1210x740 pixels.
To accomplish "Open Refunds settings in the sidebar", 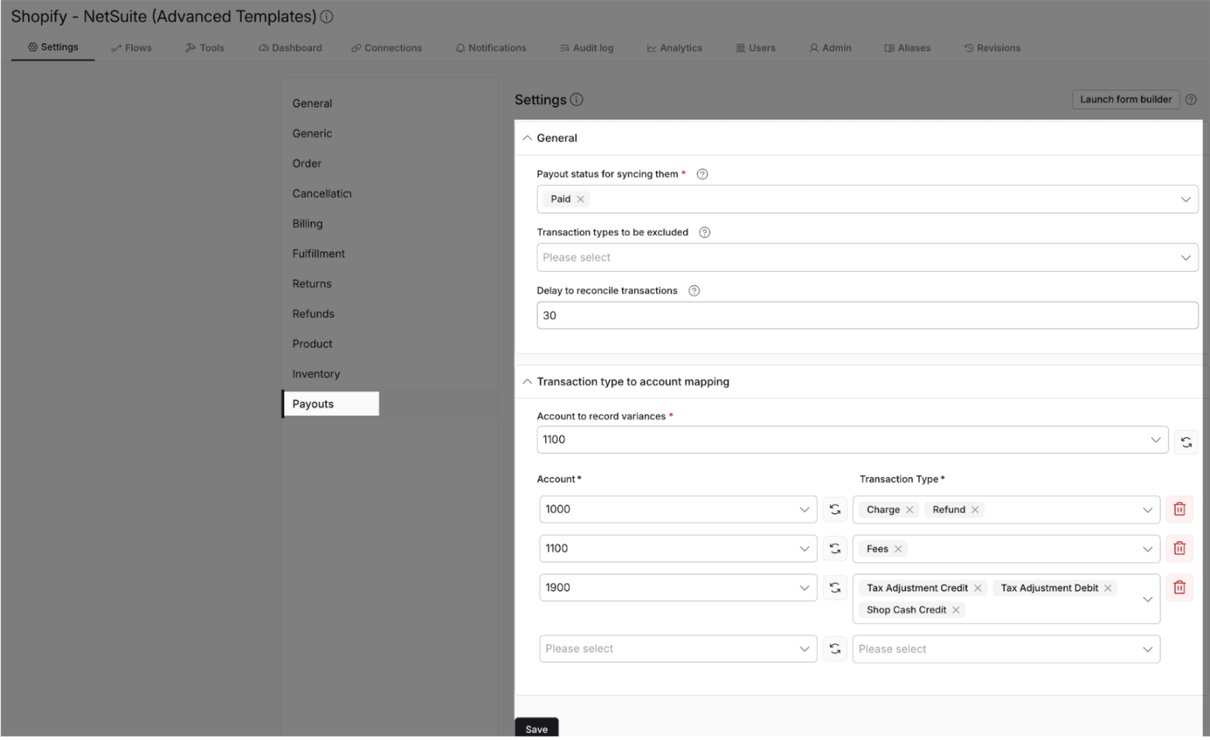I will point(313,313).
